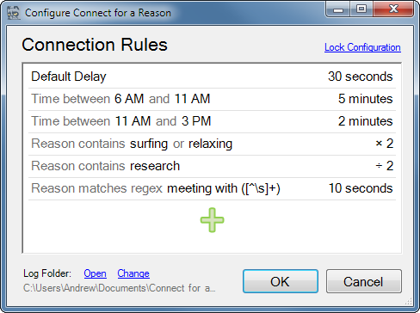Click Change link for log folder
This screenshot has height=313, width=420.
133,273
